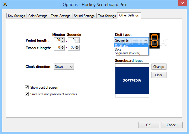
Task: Click the period length minutes field showing 20
Action: click(57, 40)
